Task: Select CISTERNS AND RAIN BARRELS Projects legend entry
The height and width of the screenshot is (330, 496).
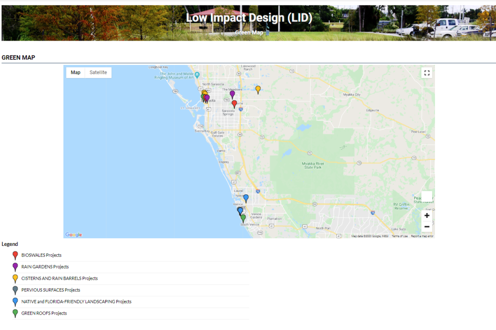Action: [59, 278]
